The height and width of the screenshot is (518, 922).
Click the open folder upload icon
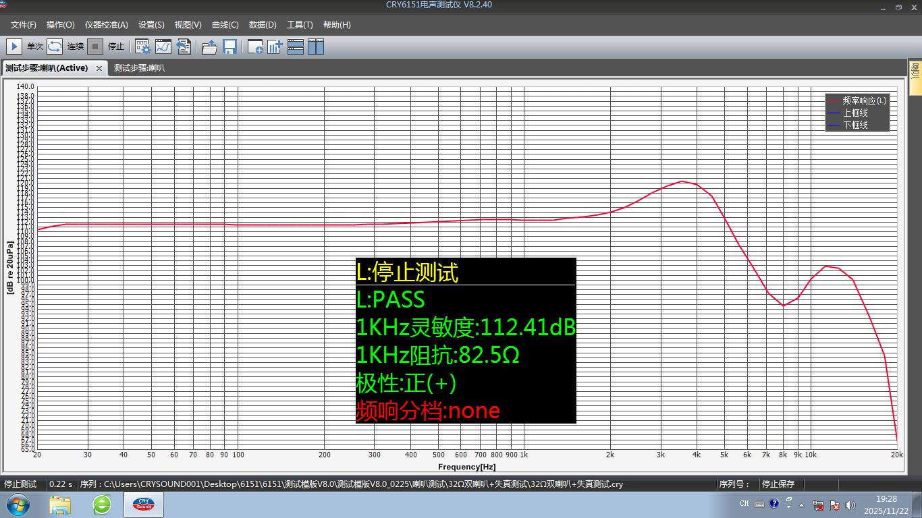pyautogui.click(x=209, y=47)
